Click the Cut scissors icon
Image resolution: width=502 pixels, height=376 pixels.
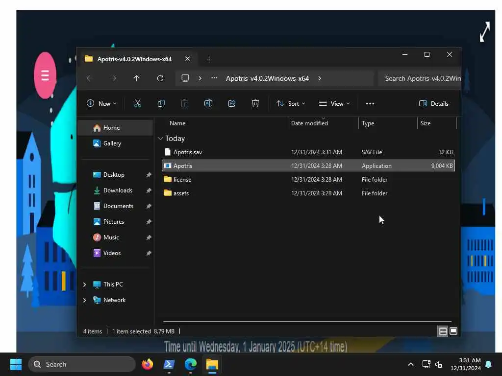click(137, 103)
